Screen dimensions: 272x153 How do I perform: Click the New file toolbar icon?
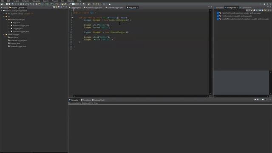click(x=2, y=4)
